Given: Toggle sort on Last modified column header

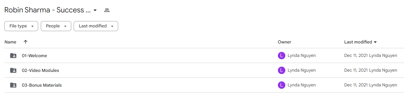Looking at the screenshot, I should click(x=360, y=42).
